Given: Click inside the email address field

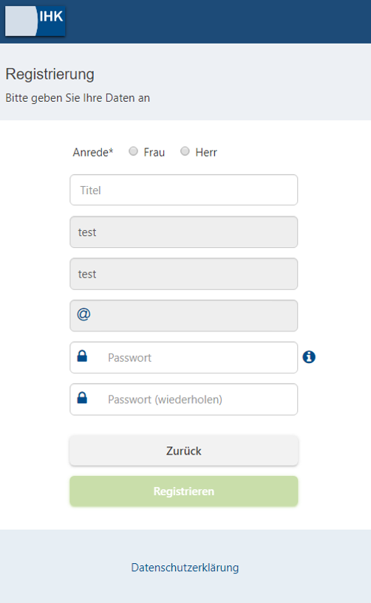Looking at the screenshot, I should [184, 316].
